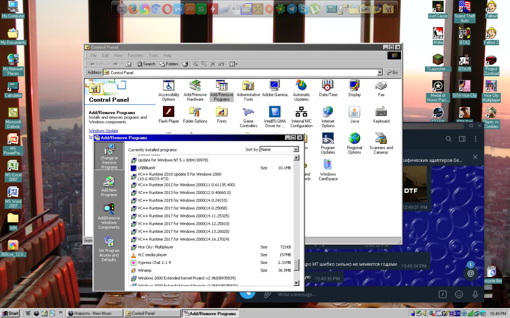Image resolution: width=510 pixels, height=318 pixels.
Task: Open the Intel(R) GMA Driver icon
Action: [x=275, y=117]
